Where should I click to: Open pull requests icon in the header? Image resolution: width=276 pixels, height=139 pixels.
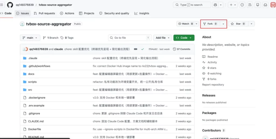click(x=250, y=5)
